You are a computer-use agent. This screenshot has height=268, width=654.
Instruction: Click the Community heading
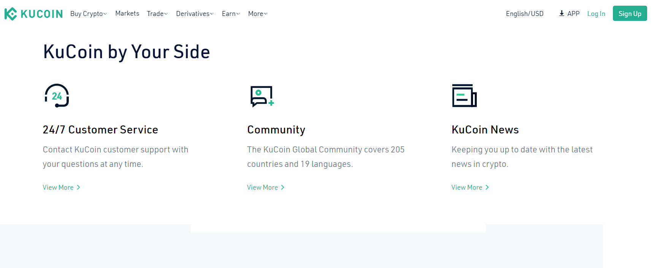click(x=276, y=130)
